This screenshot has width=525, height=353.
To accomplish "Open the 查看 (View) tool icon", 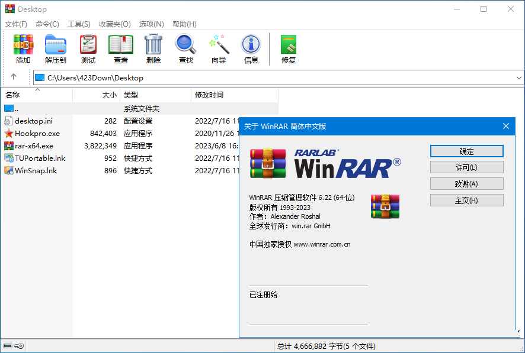I will click(x=120, y=48).
